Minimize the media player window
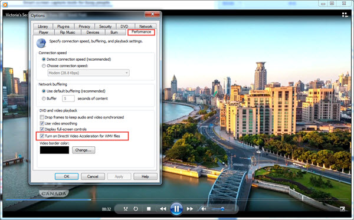Screen dimensions: 354x220 coord(323,4)
